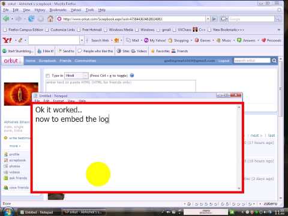Open My Yahoo toolbar icon
The height and width of the screenshot is (216, 288).
point(146,40)
